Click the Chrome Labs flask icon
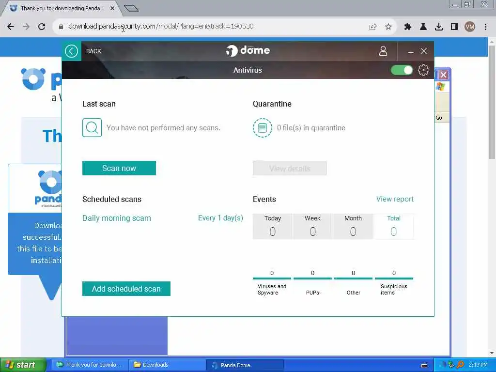 click(423, 27)
